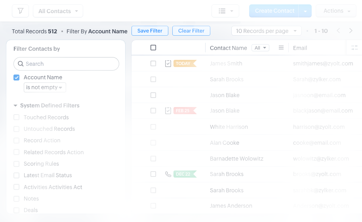This screenshot has height=222, width=362.
Task: Click the filter Search input field
Action: coord(66,64)
